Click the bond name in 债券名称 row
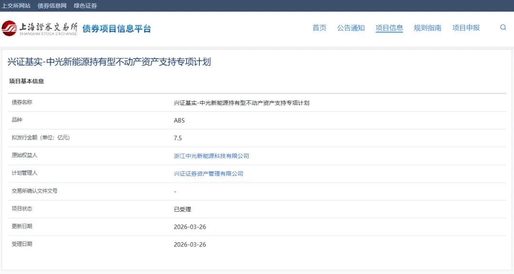This screenshot has width=514, height=274. click(x=241, y=103)
